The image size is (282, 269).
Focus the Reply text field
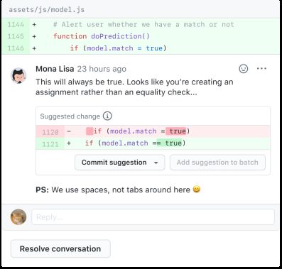point(153,217)
